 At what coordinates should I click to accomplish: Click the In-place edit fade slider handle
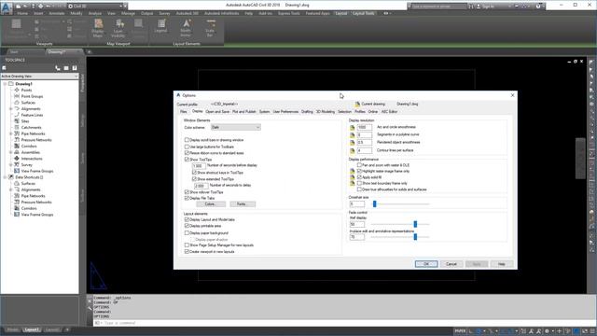pyautogui.click(x=415, y=237)
